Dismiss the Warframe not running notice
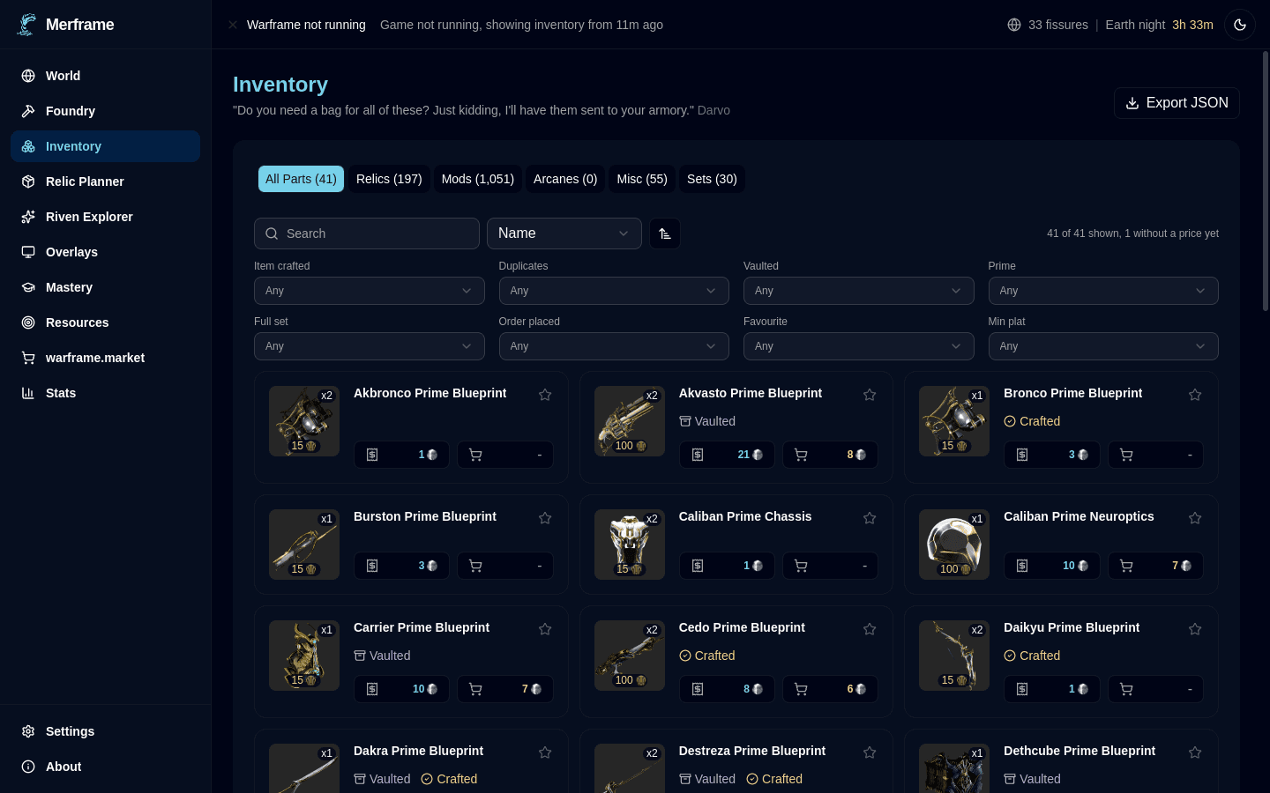 coord(233,25)
